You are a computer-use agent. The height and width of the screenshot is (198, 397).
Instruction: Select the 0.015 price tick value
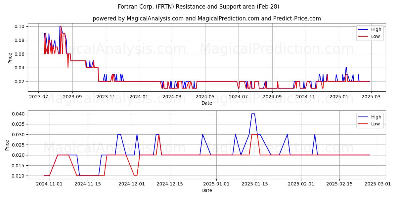[18, 165]
